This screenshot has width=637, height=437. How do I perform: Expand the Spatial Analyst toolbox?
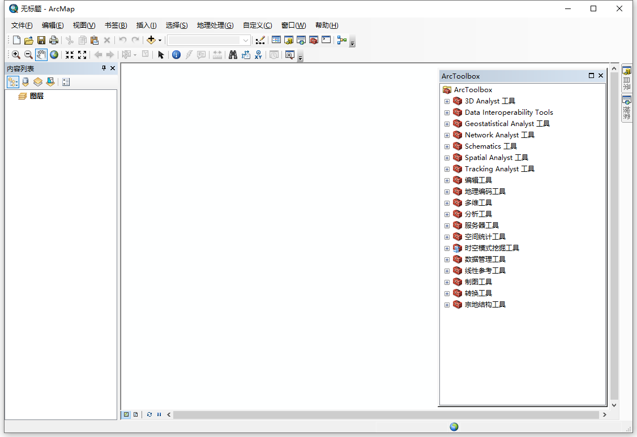pyautogui.click(x=447, y=158)
